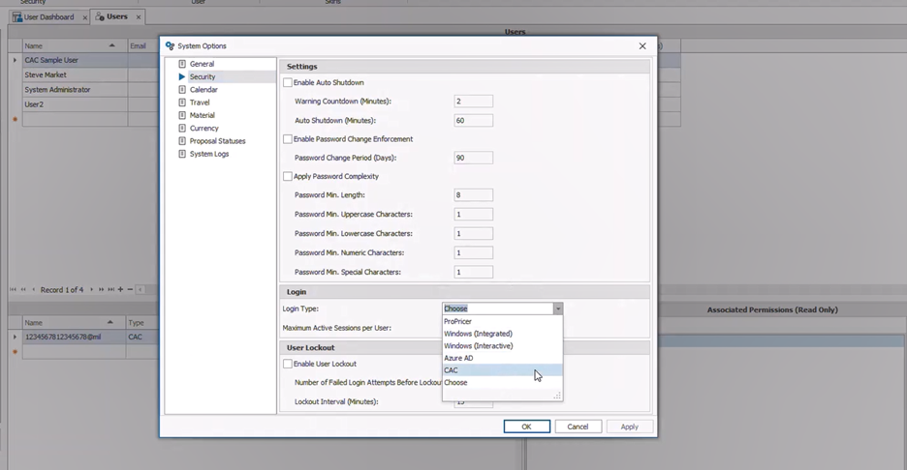This screenshot has width=907, height=470.
Task: Click the User Dashboard tab icon
Action: click(x=16, y=17)
